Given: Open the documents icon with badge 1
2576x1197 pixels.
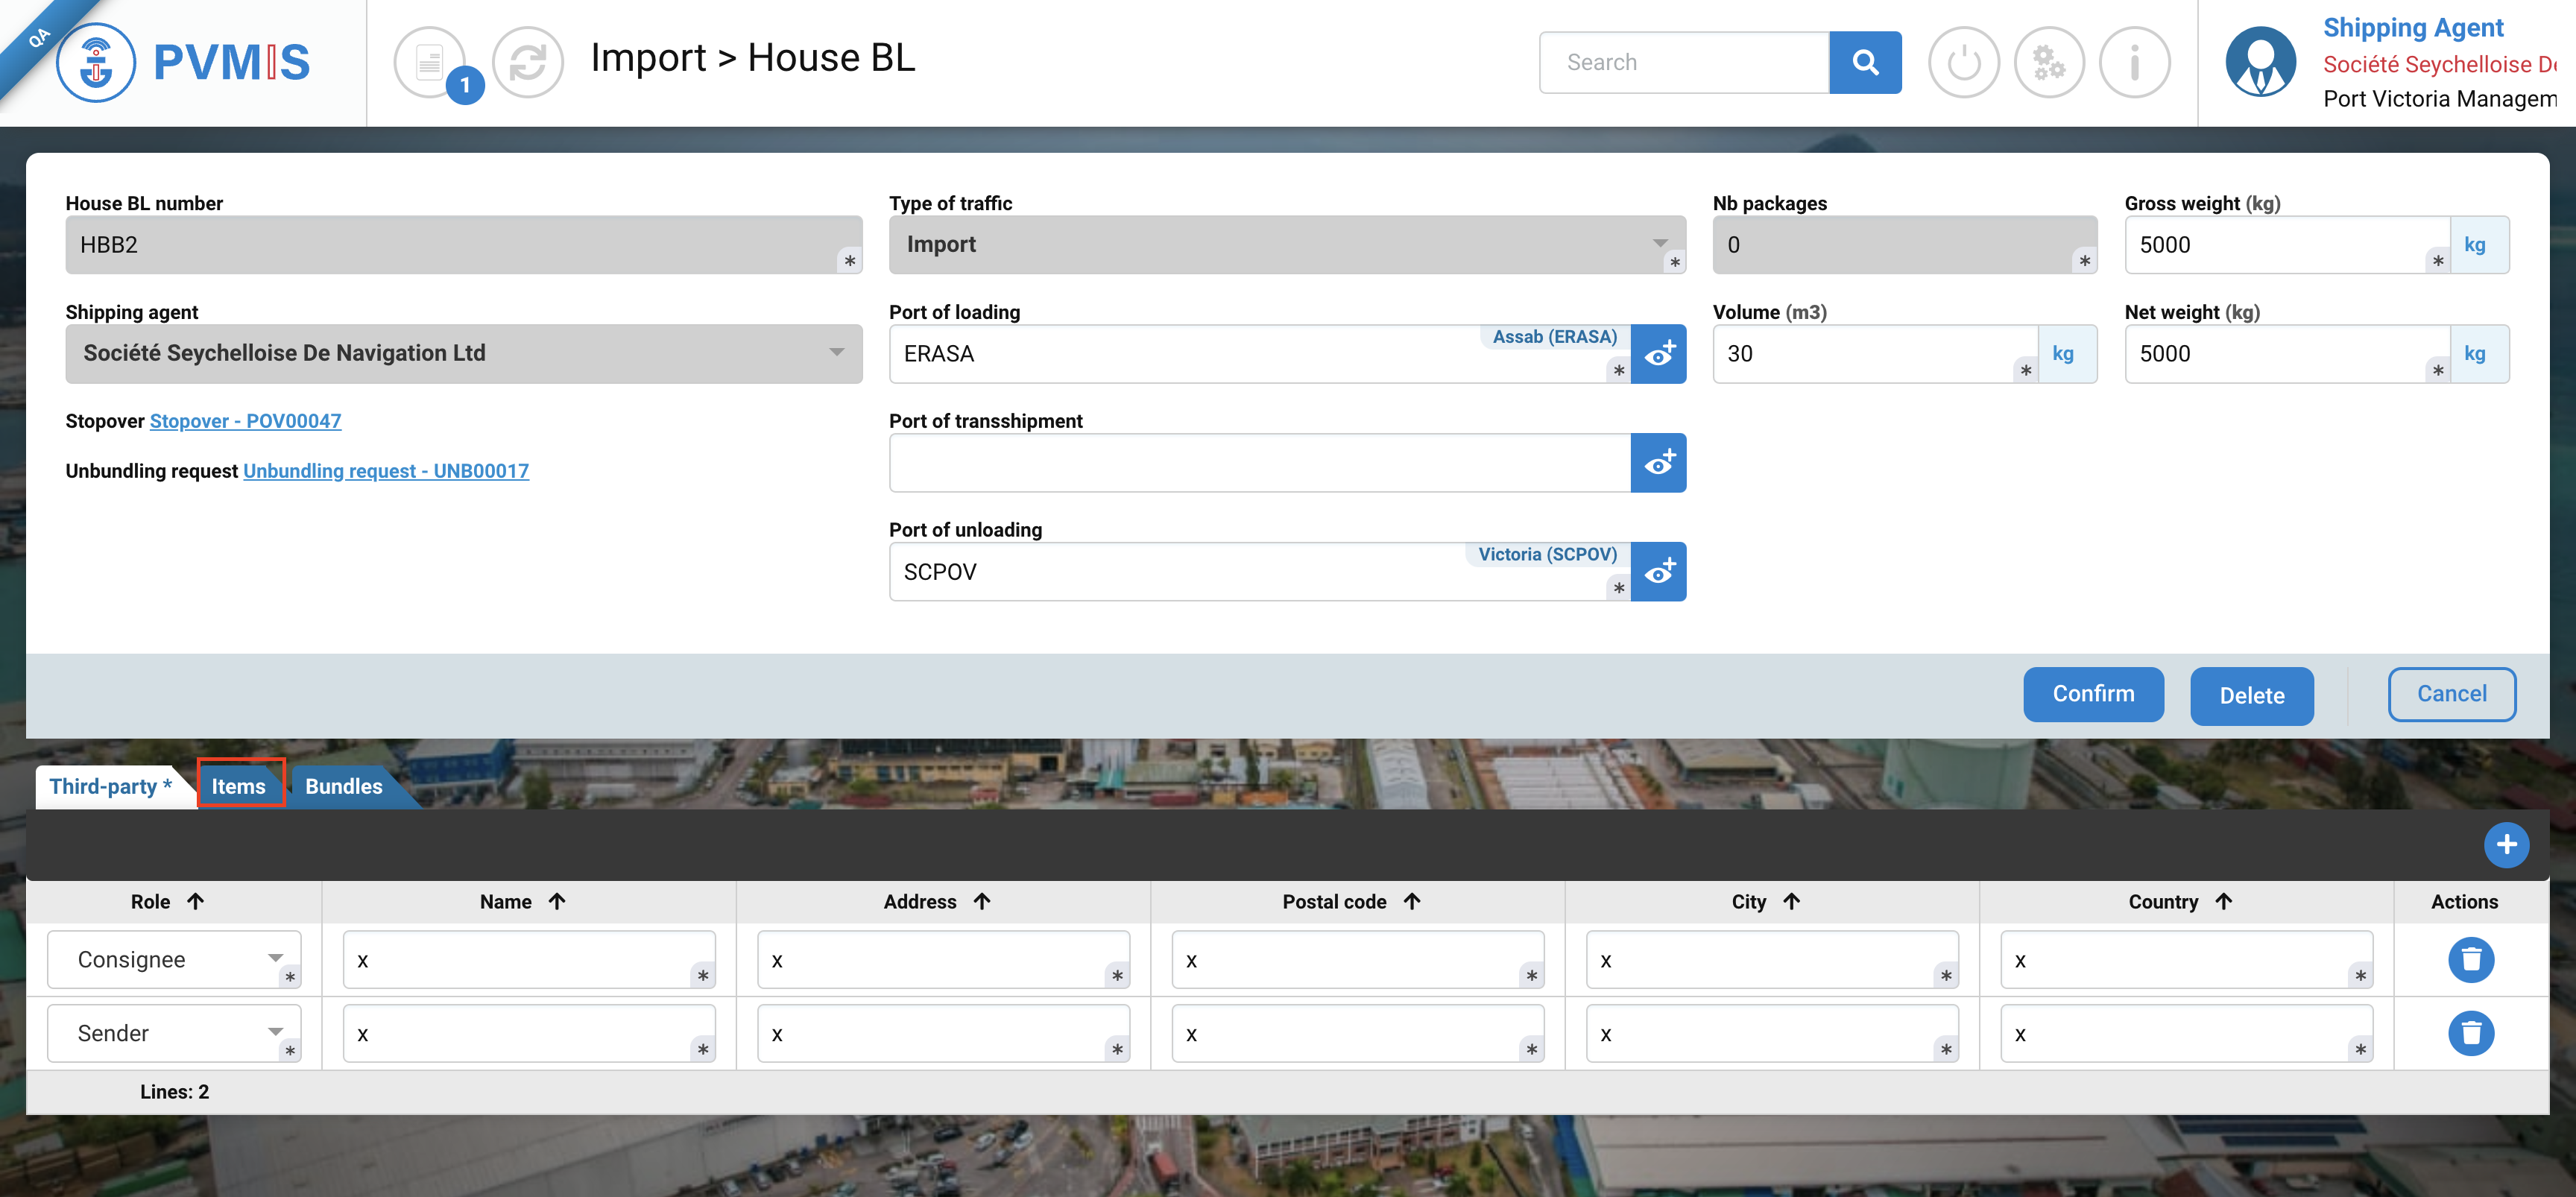Looking at the screenshot, I should coord(430,62).
